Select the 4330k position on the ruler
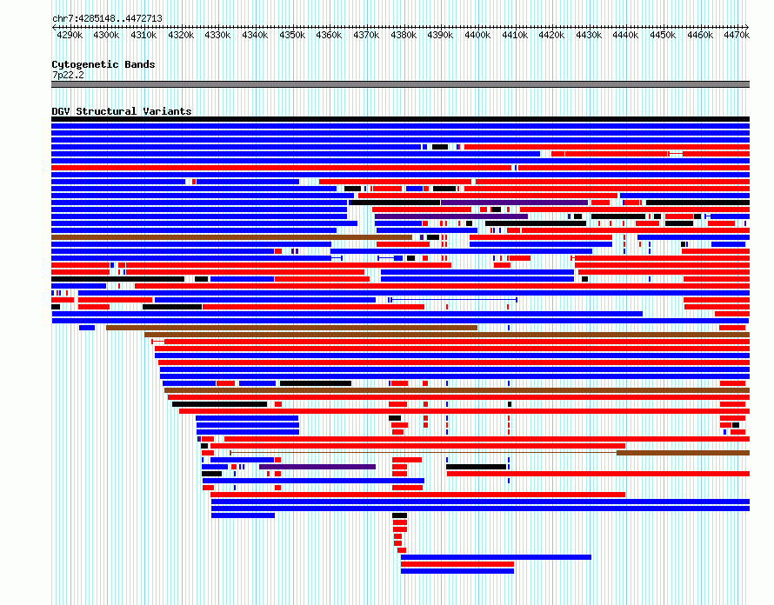774x605 pixels. coord(217,35)
